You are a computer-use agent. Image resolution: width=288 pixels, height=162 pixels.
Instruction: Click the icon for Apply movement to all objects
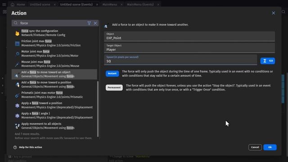(x=17, y=126)
